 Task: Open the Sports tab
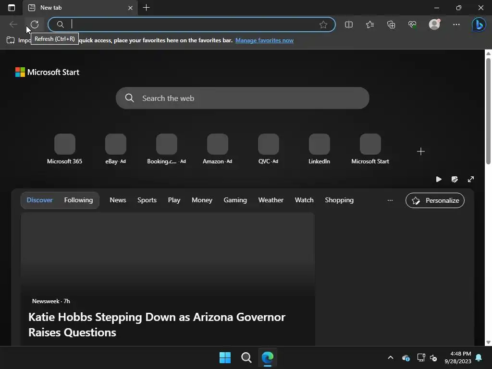147,200
